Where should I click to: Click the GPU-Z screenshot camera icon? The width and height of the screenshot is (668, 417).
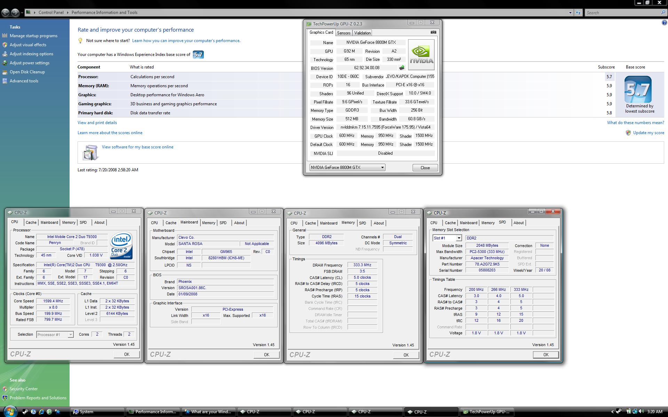click(x=433, y=32)
